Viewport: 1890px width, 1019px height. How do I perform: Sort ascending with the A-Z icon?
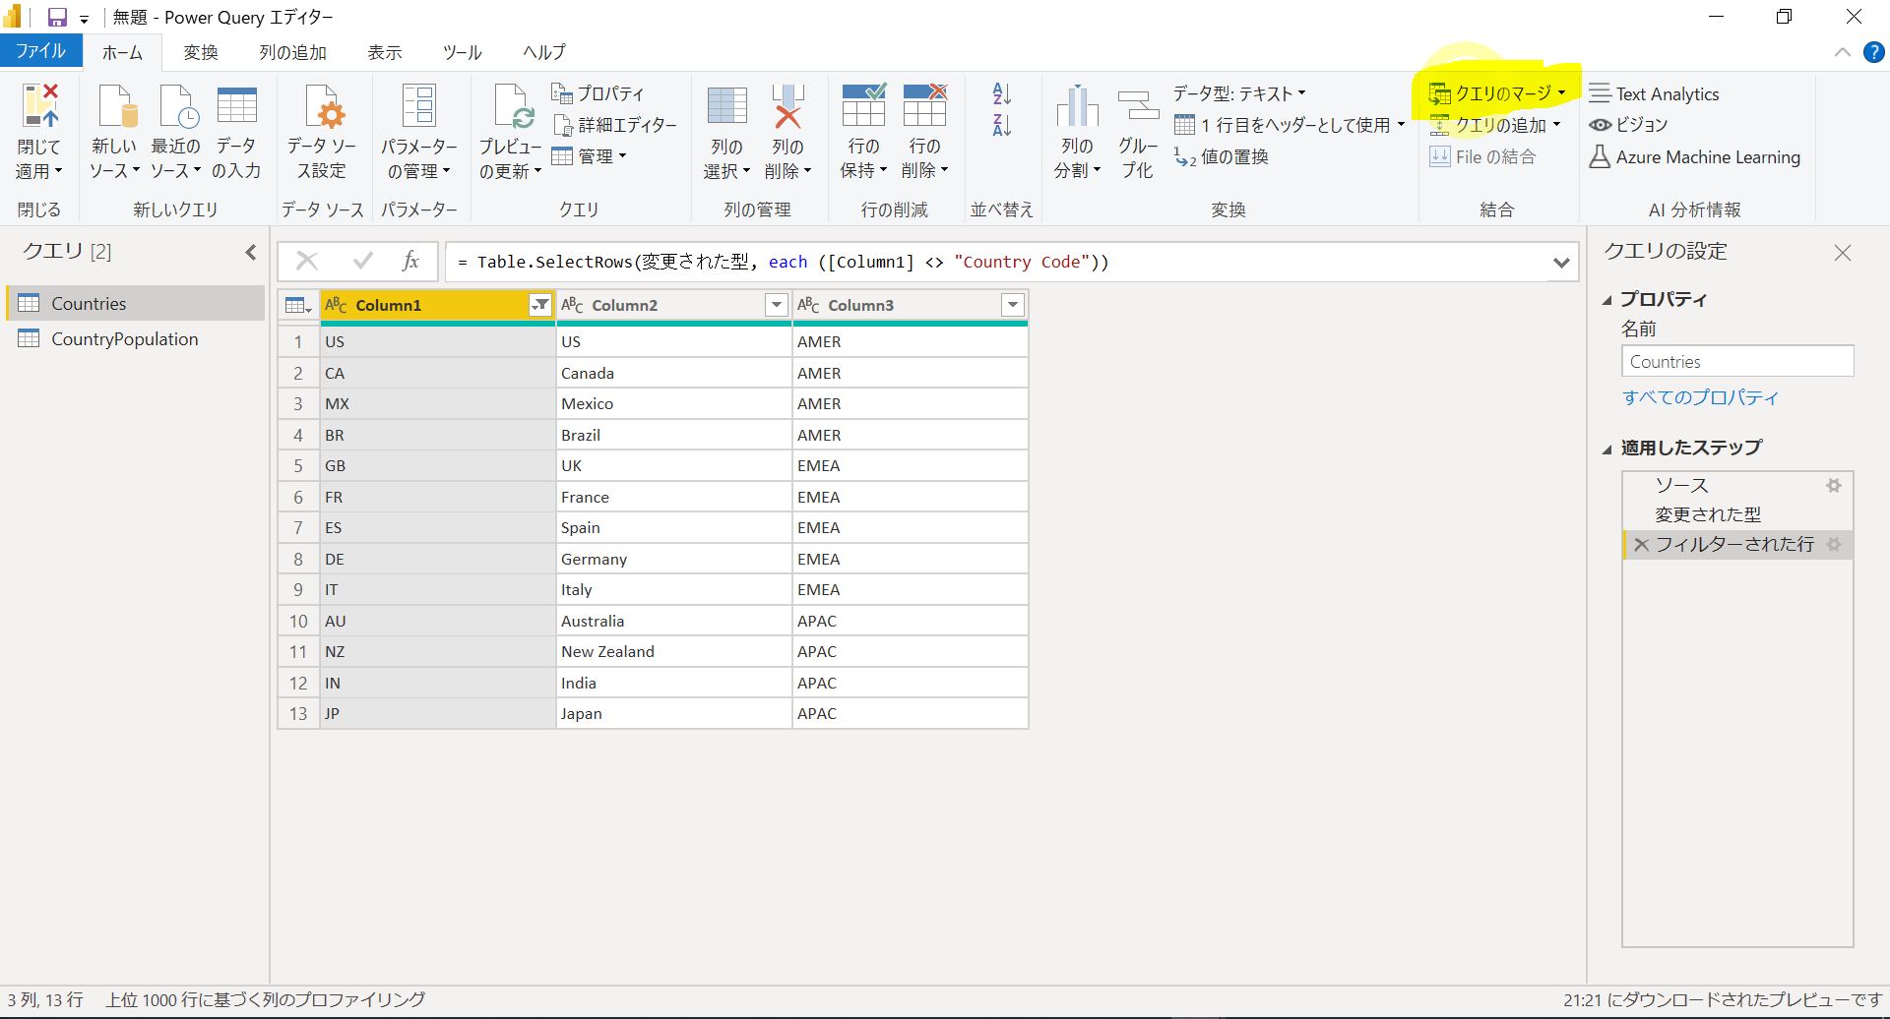click(x=1002, y=93)
